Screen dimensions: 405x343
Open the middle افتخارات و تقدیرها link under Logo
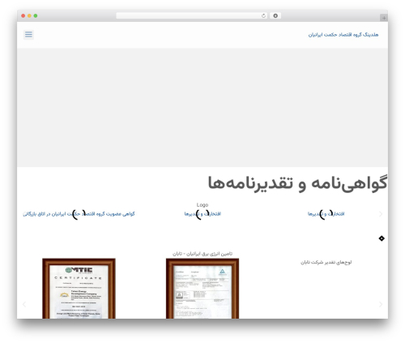pos(202,214)
